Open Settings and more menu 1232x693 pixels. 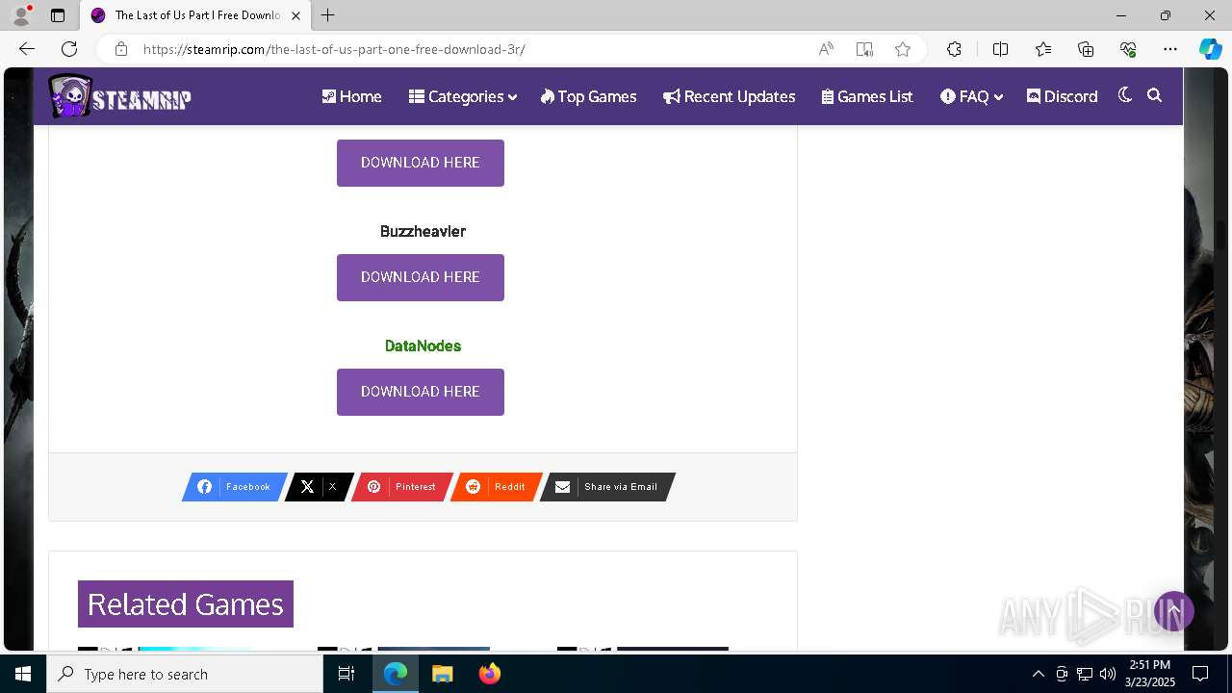[1170, 49]
